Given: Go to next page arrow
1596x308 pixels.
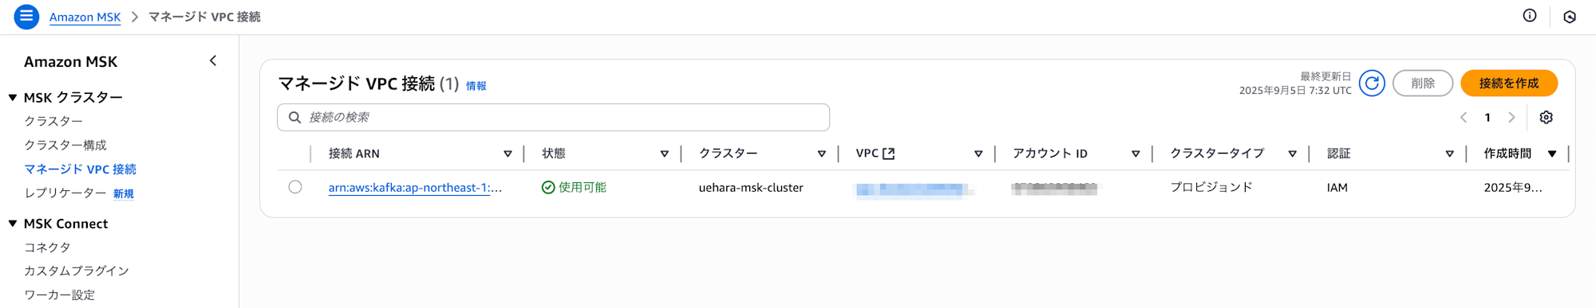Looking at the screenshot, I should tap(1511, 117).
